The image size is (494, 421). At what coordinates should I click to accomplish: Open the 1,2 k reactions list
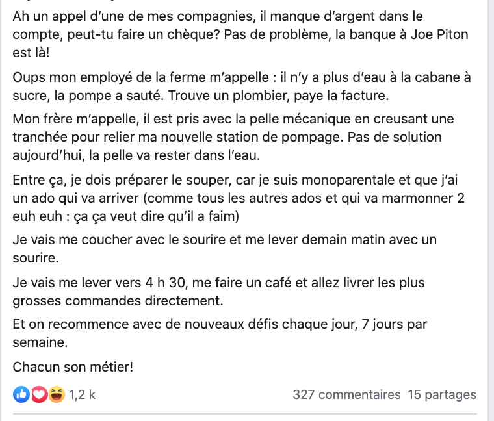83,394
